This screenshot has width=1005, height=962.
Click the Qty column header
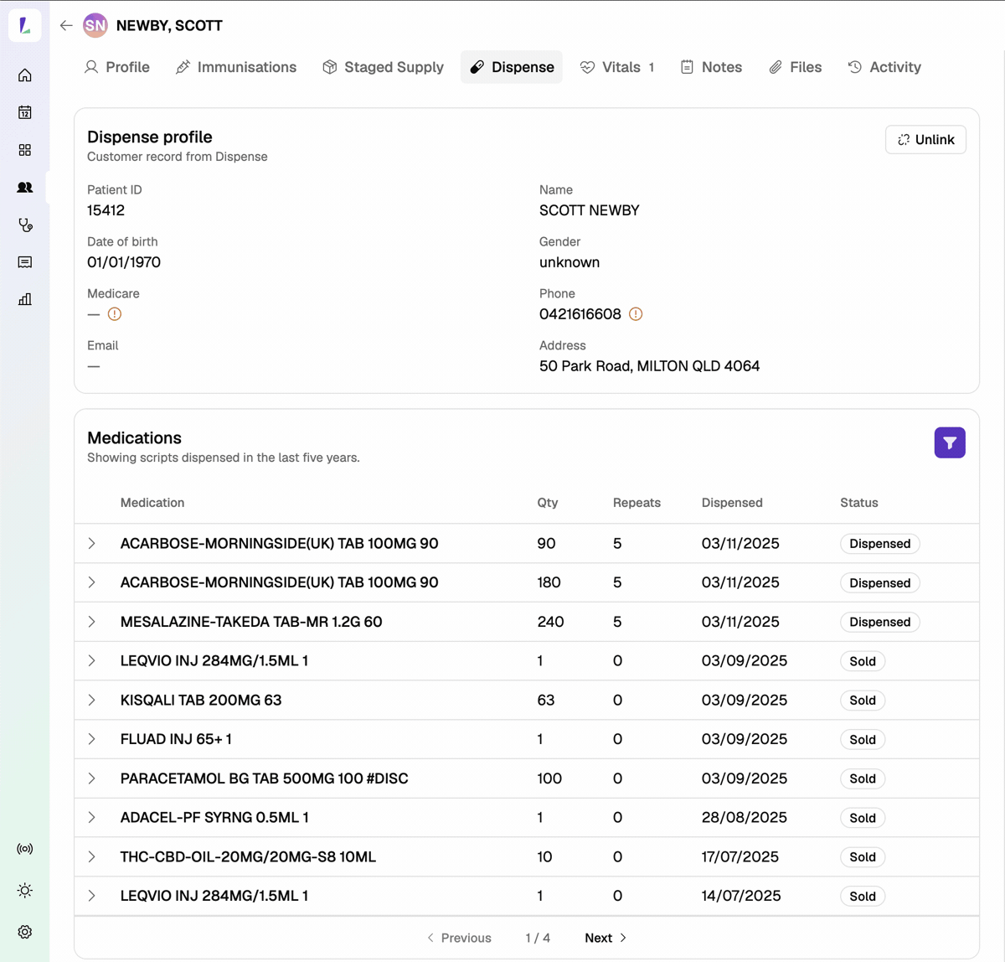[548, 503]
